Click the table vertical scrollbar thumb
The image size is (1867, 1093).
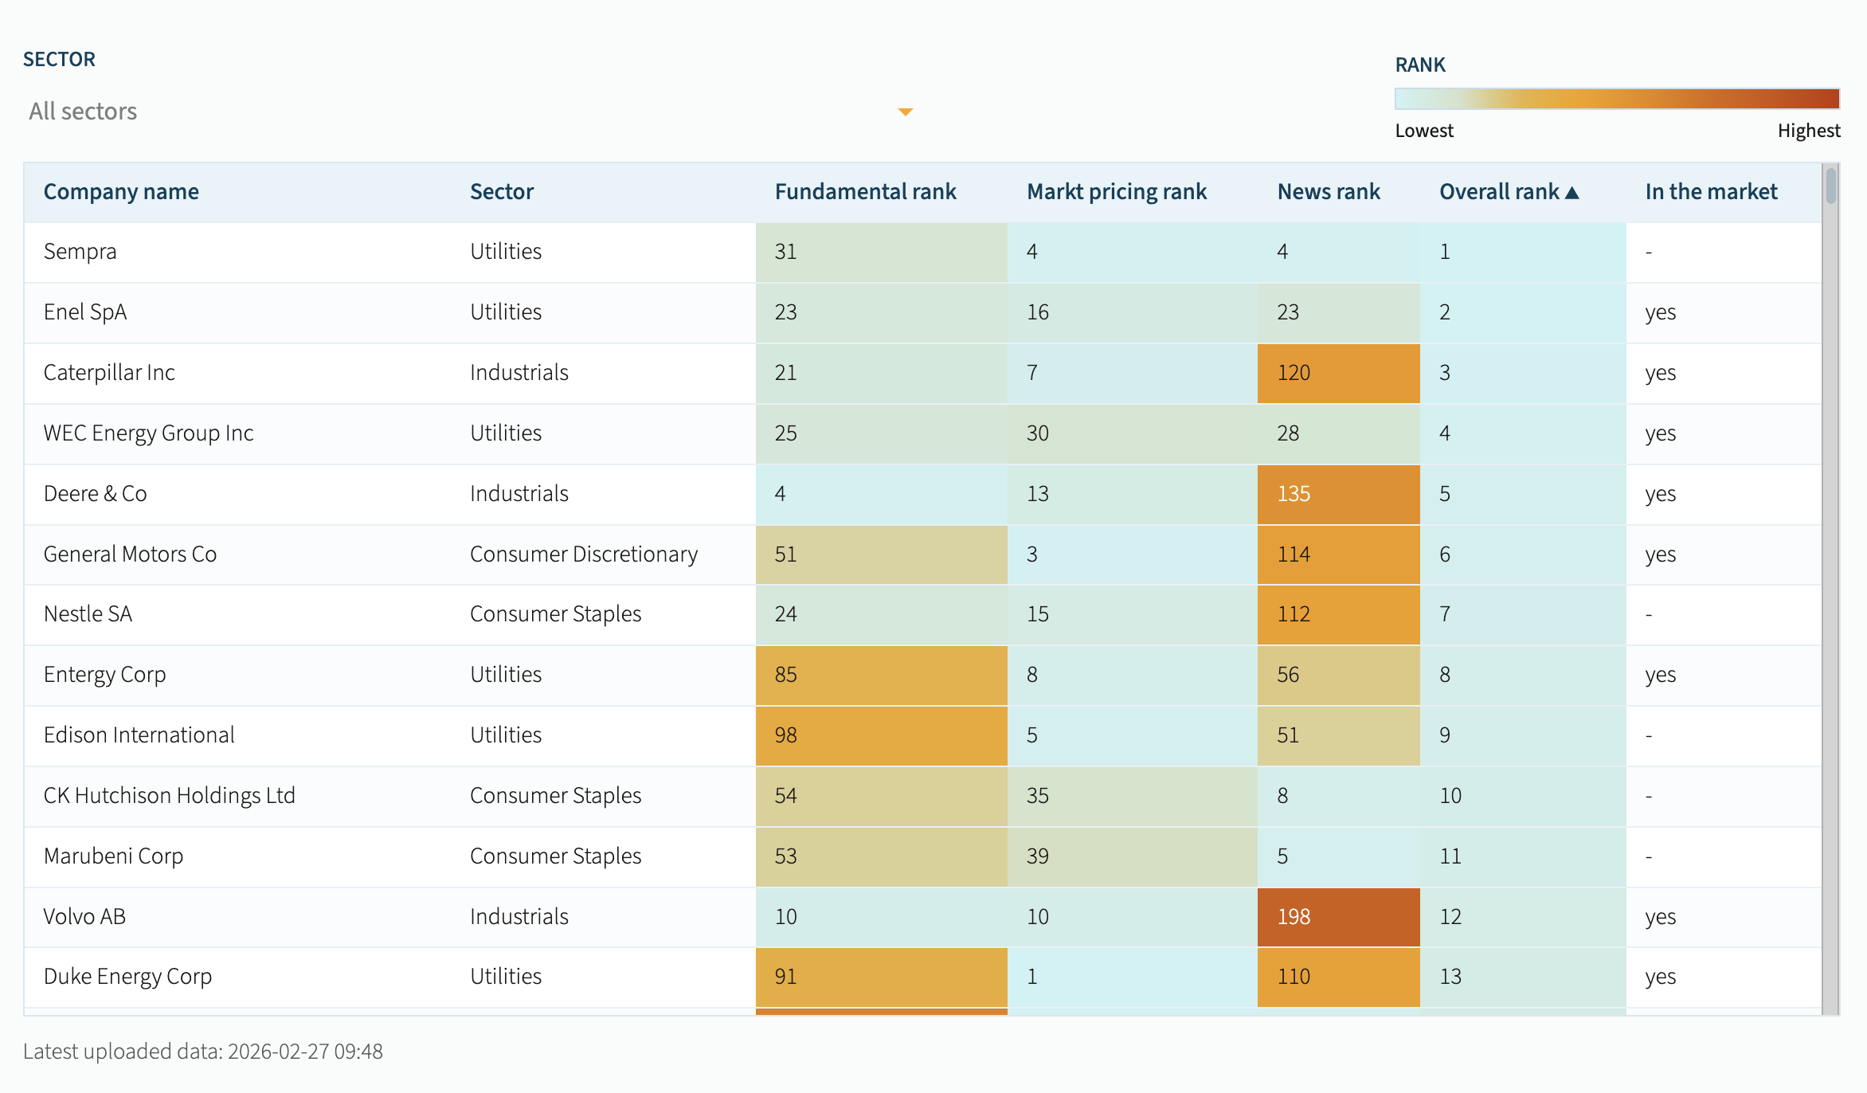[1830, 186]
